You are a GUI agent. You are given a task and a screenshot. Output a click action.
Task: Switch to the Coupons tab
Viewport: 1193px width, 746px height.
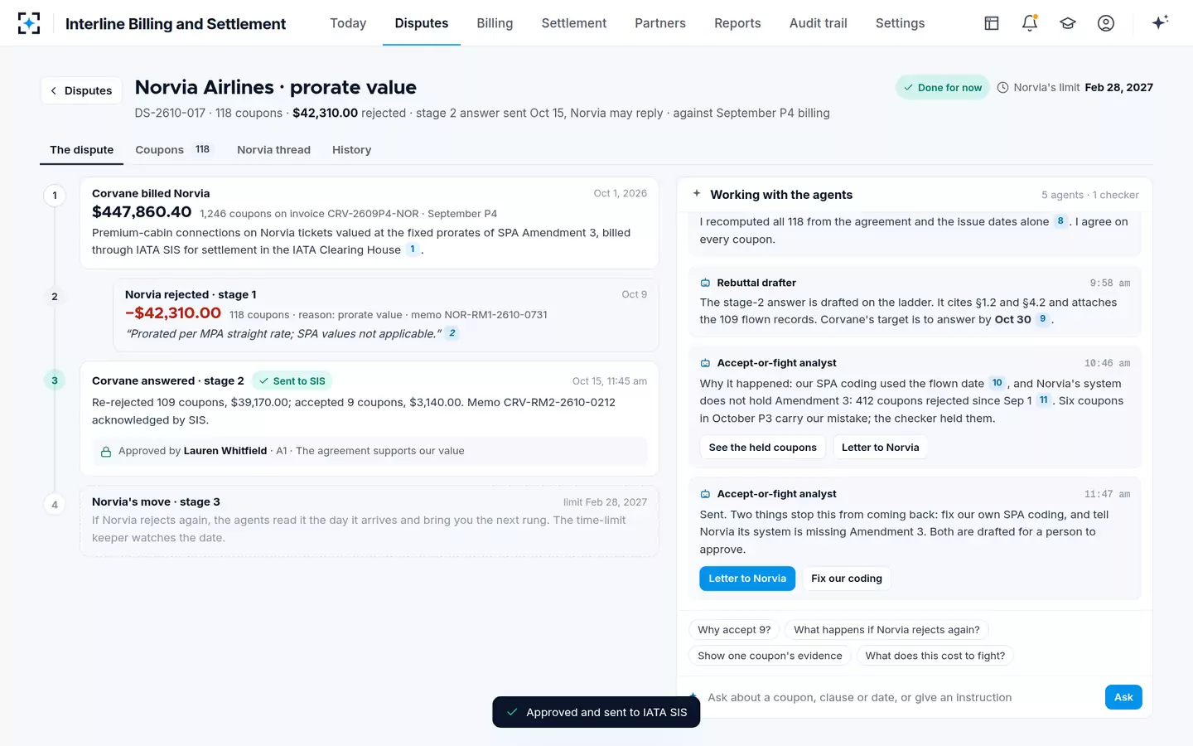[x=174, y=150]
